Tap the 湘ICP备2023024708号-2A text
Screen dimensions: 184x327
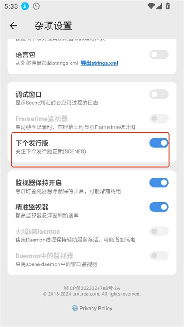pos(92,288)
